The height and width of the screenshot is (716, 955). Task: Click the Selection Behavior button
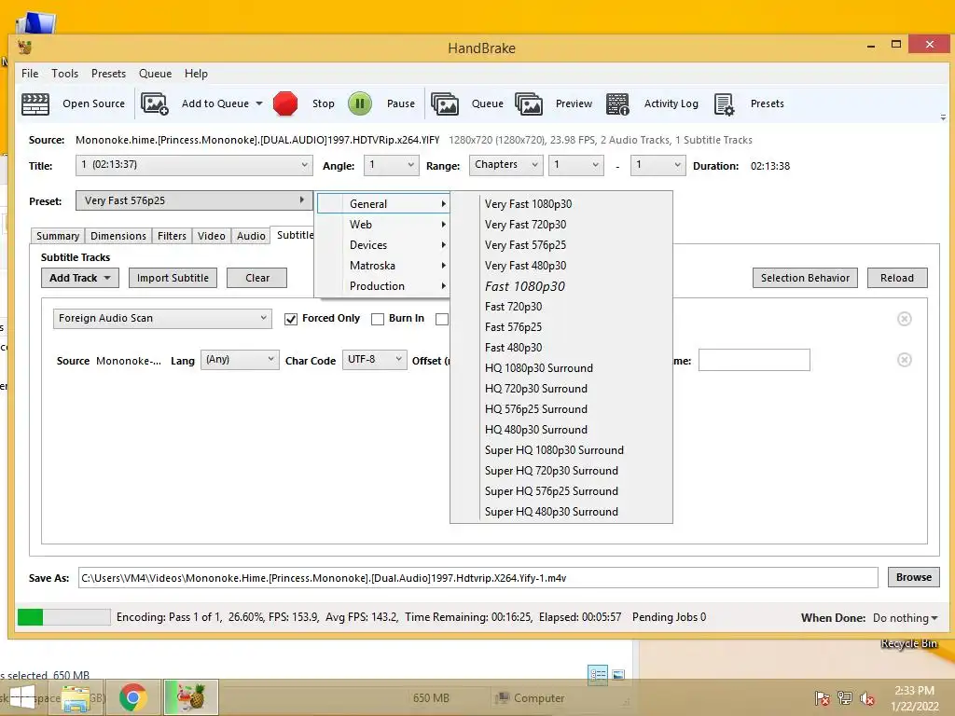[x=805, y=278]
